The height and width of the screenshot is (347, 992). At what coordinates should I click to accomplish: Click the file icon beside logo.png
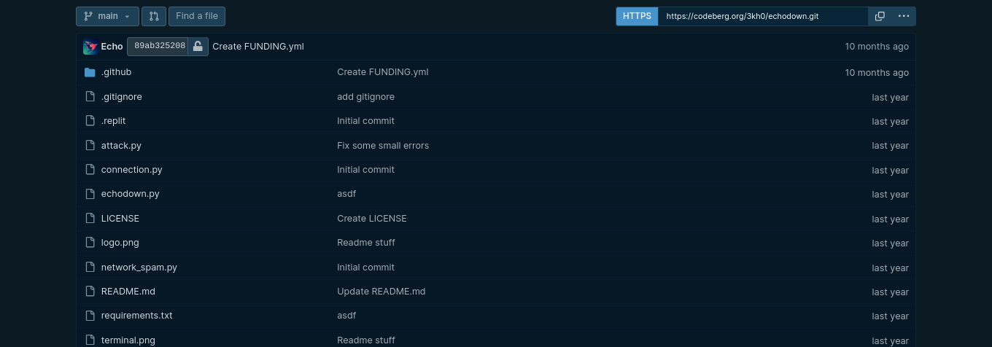coord(90,243)
